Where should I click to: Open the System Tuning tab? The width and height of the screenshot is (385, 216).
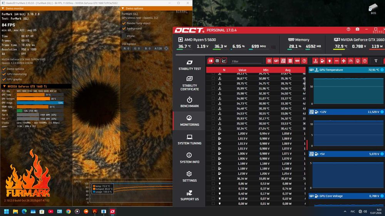[x=189, y=139]
